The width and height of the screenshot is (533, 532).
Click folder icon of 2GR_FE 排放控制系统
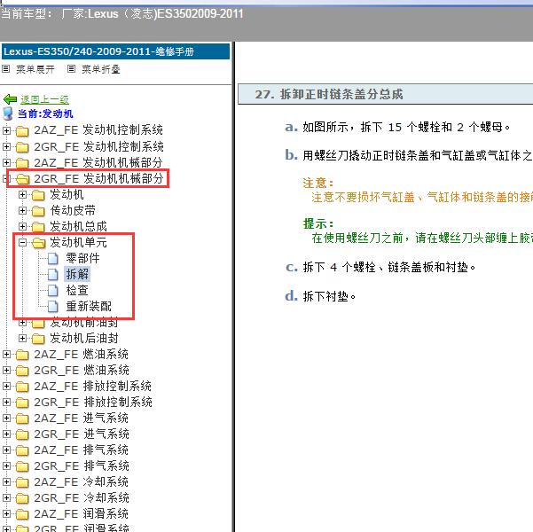point(22,403)
